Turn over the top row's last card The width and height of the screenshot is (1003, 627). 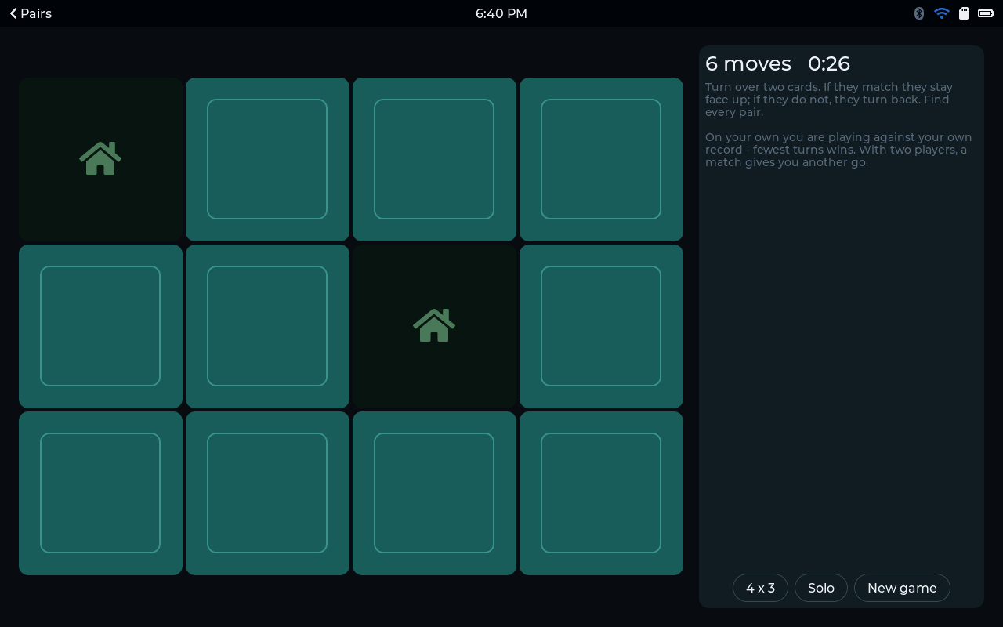click(601, 159)
